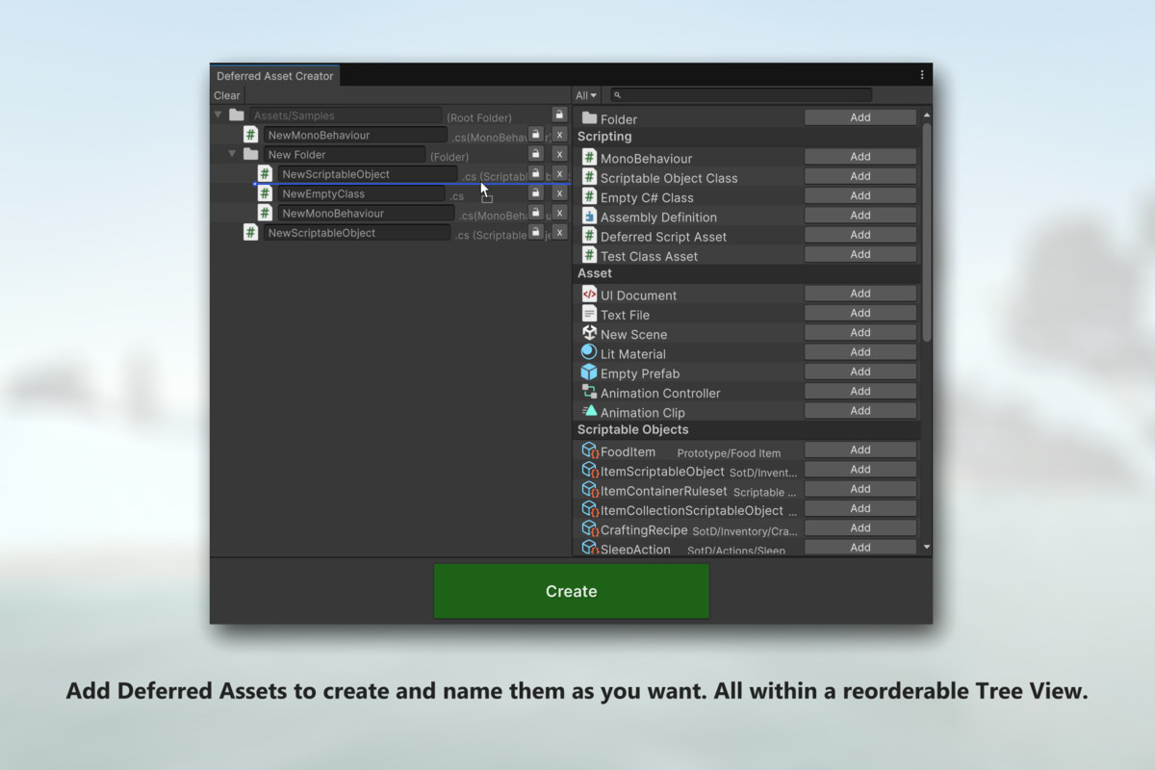This screenshot has height=770, width=1155.
Task: Click Clear to reset the asset list
Action: click(x=227, y=95)
